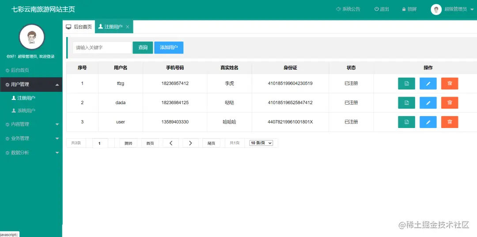Click the site title 七彩云南旅游网站主页
Image resolution: width=477 pixels, height=237 pixels.
pos(43,9)
